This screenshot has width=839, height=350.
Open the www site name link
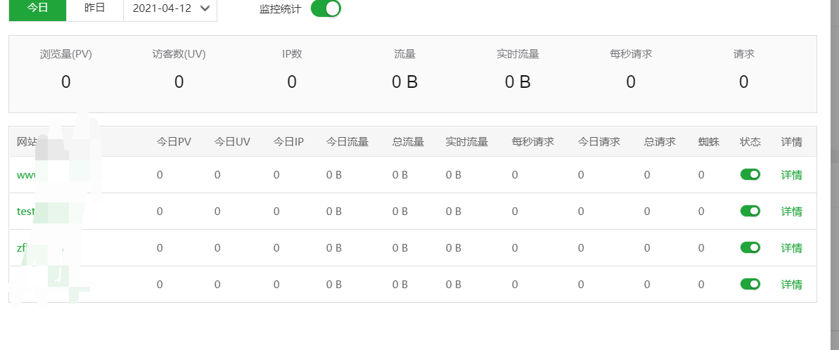[26, 175]
